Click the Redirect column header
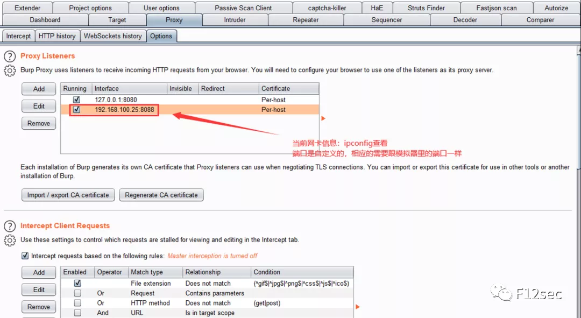 point(229,89)
